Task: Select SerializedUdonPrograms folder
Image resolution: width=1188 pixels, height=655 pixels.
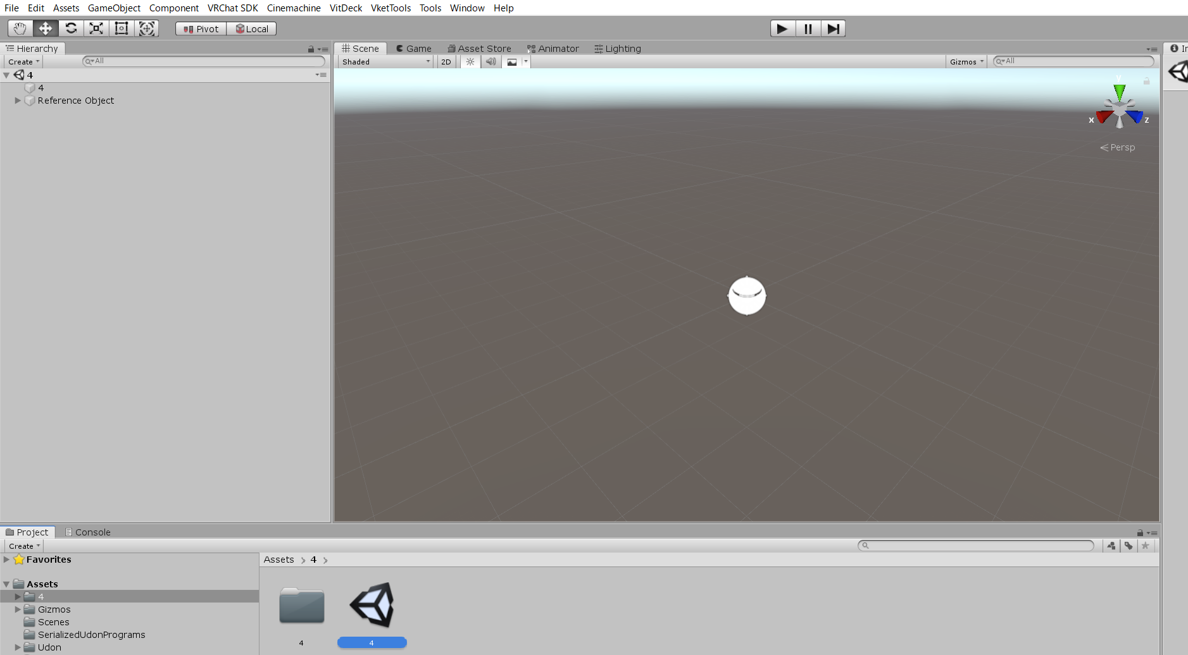Action: tap(91, 635)
